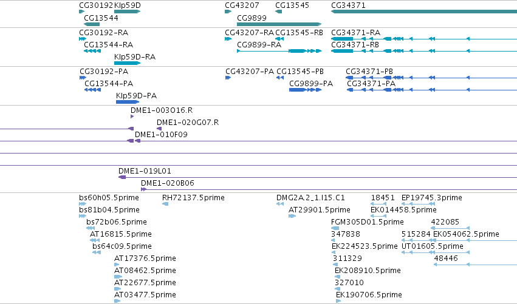Click the 422085 EST feature line
517x304 pixels.
(450, 228)
